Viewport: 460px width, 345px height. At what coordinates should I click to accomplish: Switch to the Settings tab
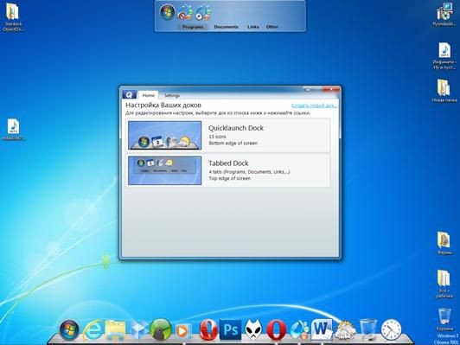pos(172,95)
